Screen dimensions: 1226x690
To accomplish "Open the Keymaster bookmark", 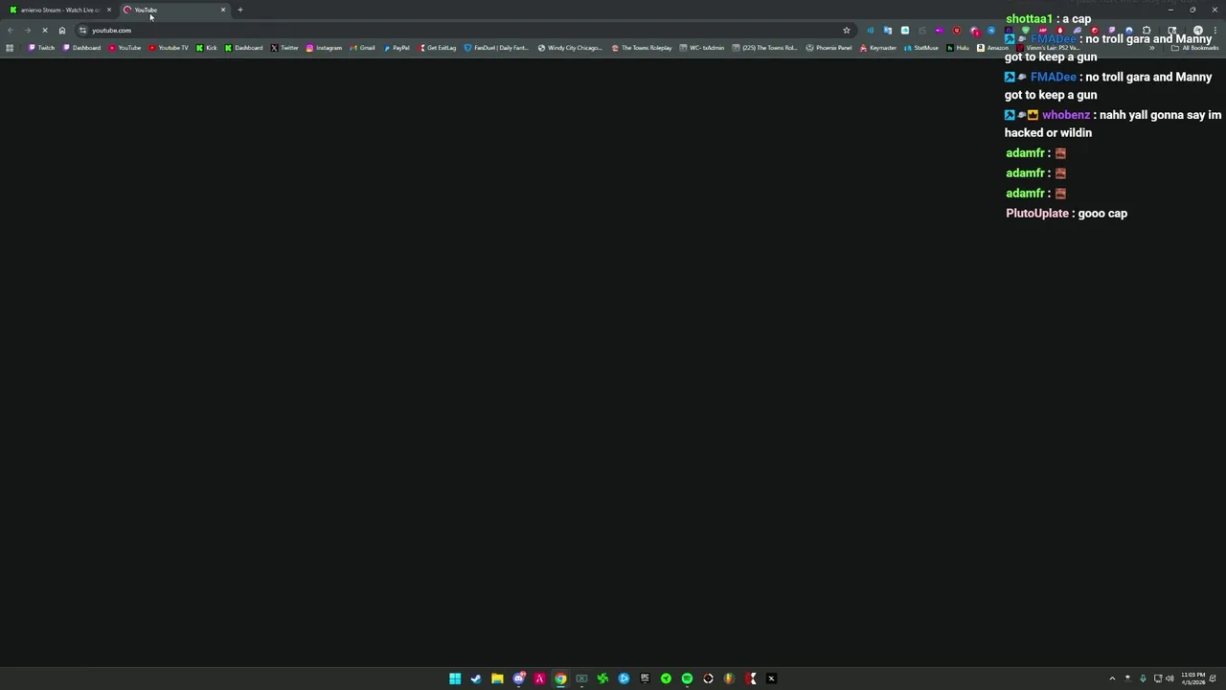I will click(878, 48).
